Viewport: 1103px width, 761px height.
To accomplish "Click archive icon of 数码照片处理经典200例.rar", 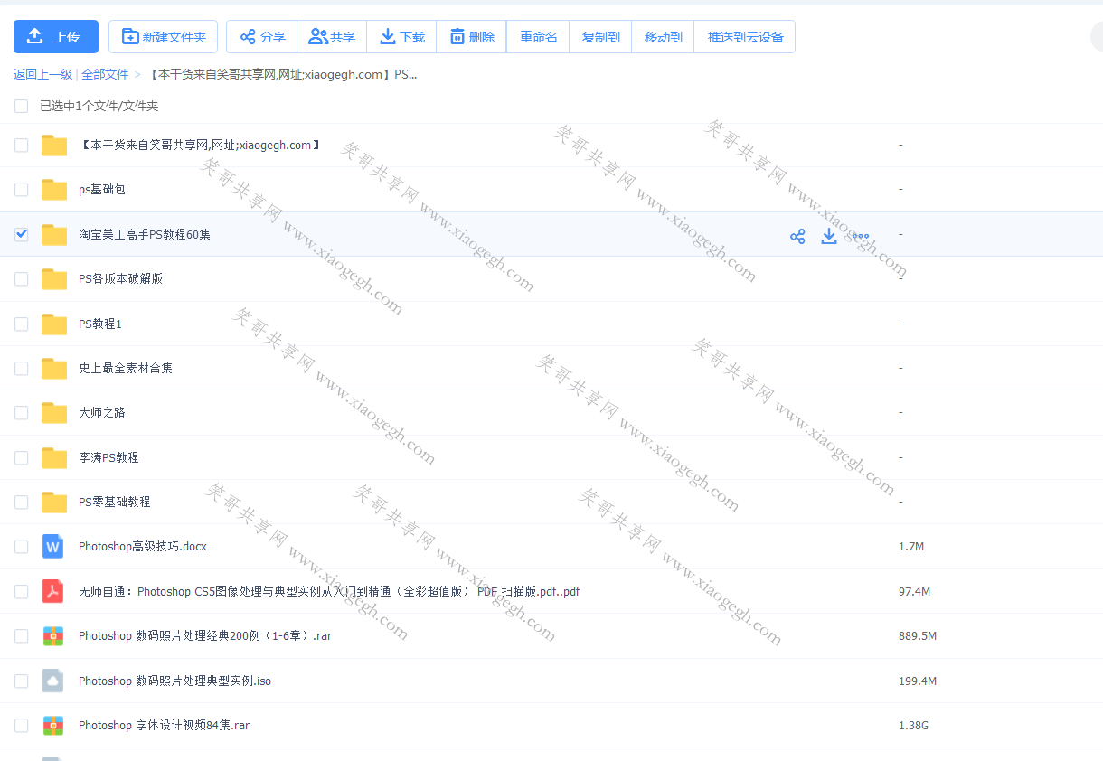I will click(x=53, y=635).
